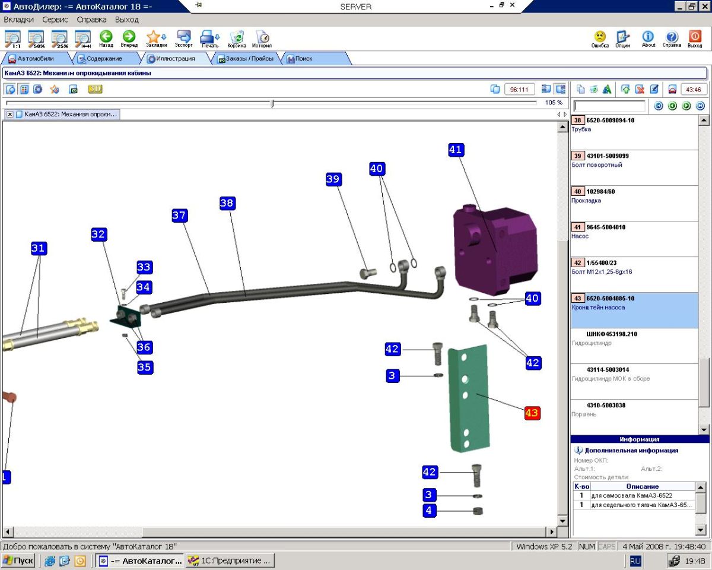Set zoom to 1:1 scale
Screen dimensions: 712x570
tap(13, 39)
